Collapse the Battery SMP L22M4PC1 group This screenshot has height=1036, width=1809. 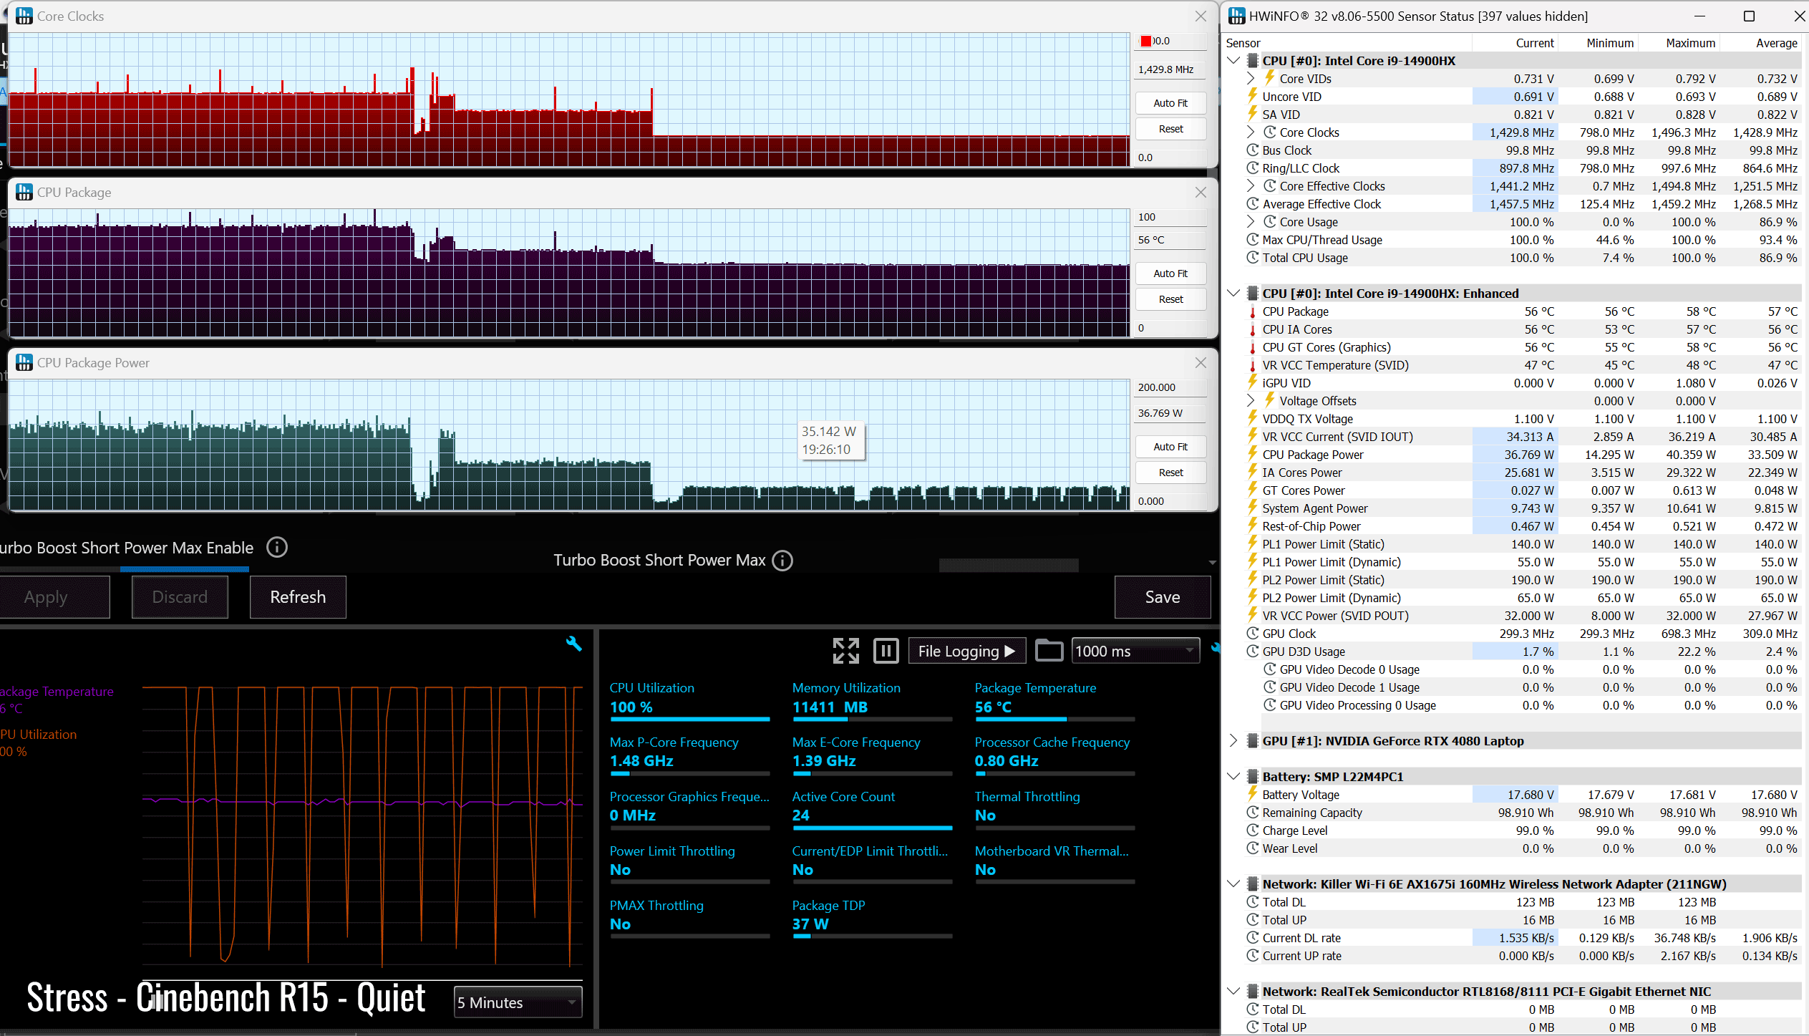pos(1233,777)
